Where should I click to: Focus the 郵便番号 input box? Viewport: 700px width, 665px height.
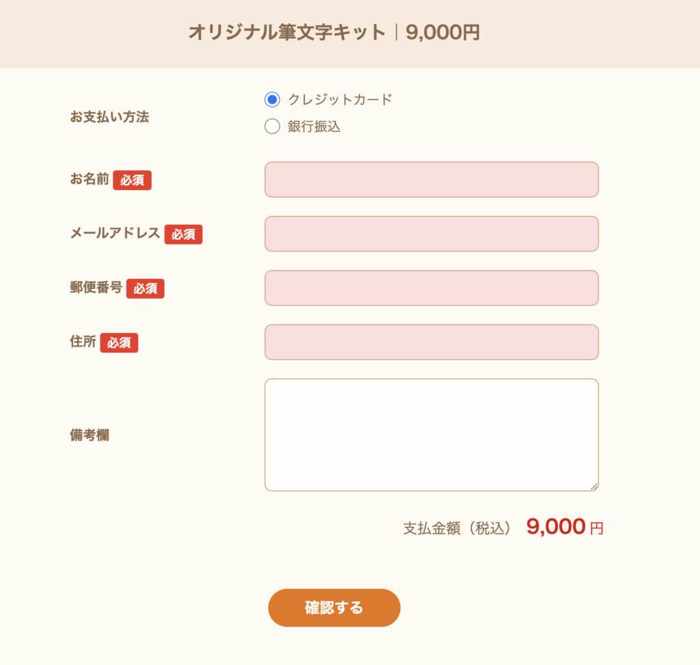pyautogui.click(x=431, y=288)
